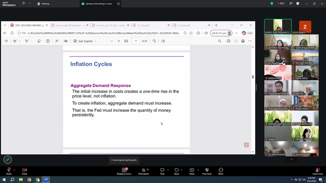Rotate the PDF page

[154, 41]
